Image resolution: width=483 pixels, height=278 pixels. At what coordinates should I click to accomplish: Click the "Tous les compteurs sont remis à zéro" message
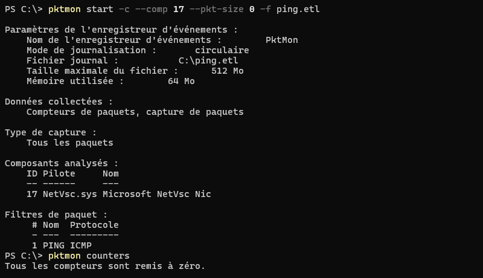pyautogui.click(x=105, y=266)
